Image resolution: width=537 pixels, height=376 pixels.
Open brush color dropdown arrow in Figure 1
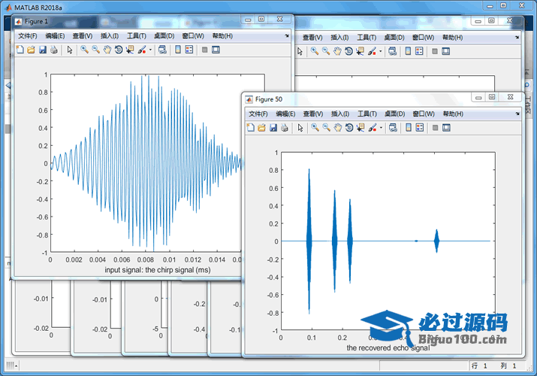[x=150, y=50]
